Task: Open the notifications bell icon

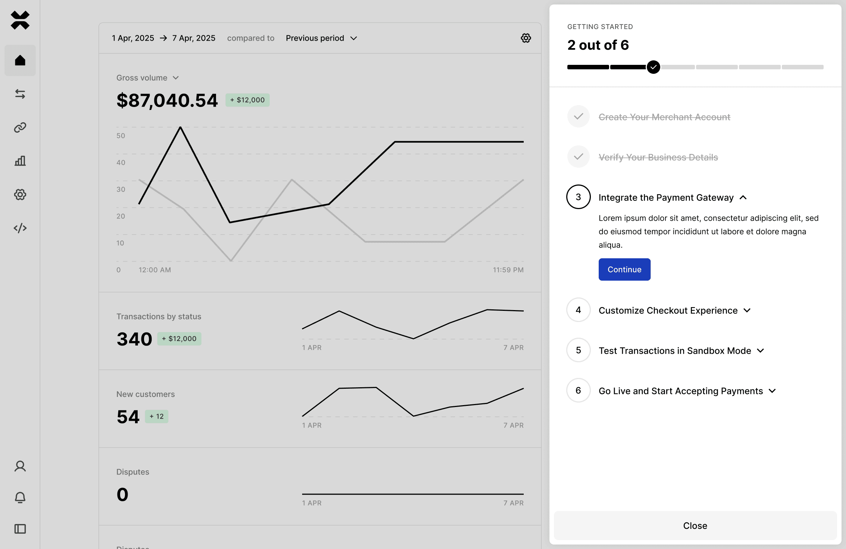Action: click(20, 498)
